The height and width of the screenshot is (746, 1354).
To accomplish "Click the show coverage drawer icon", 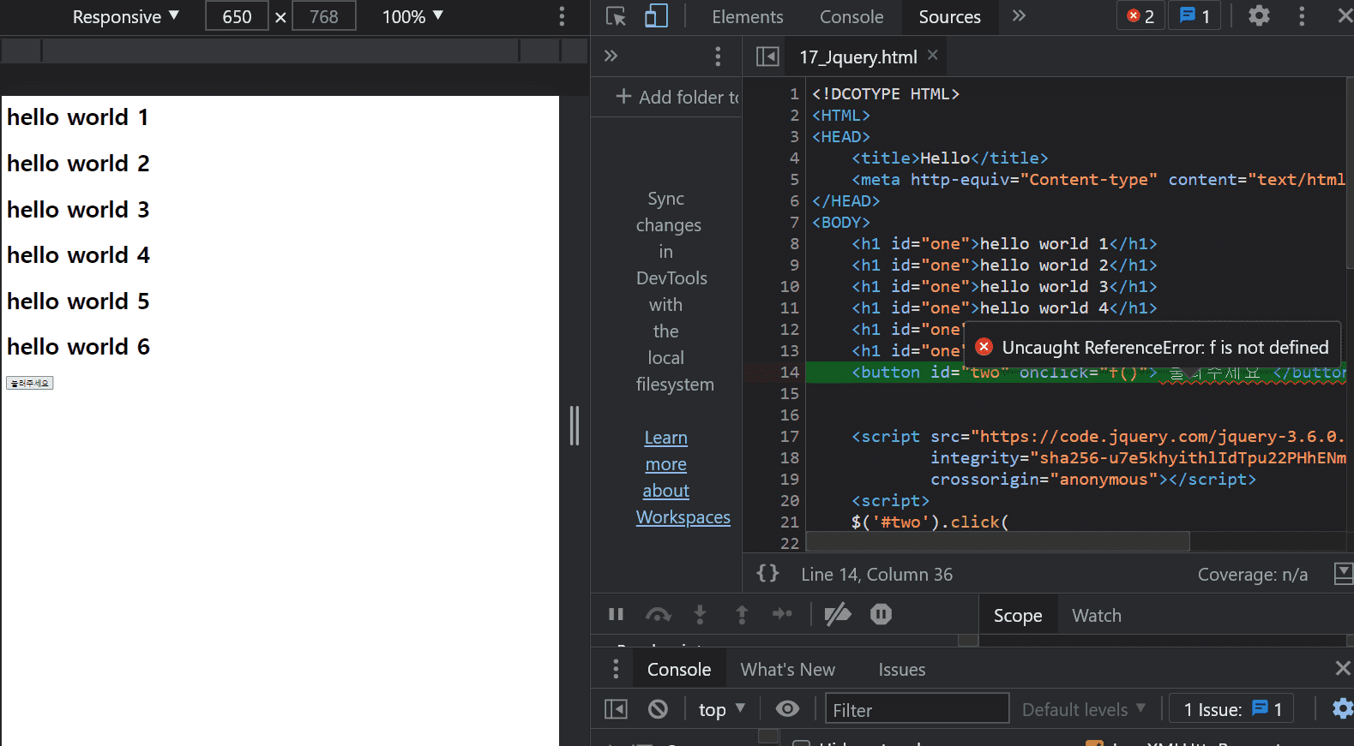I will click(1344, 574).
